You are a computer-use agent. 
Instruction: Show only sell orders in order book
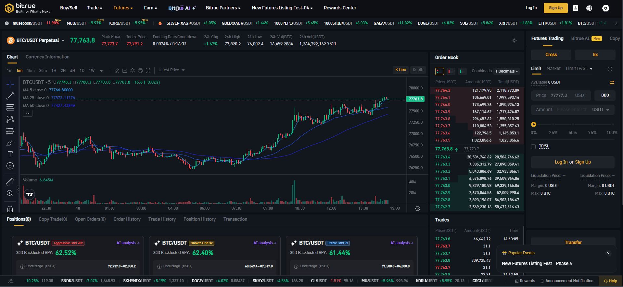click(451, 71)
